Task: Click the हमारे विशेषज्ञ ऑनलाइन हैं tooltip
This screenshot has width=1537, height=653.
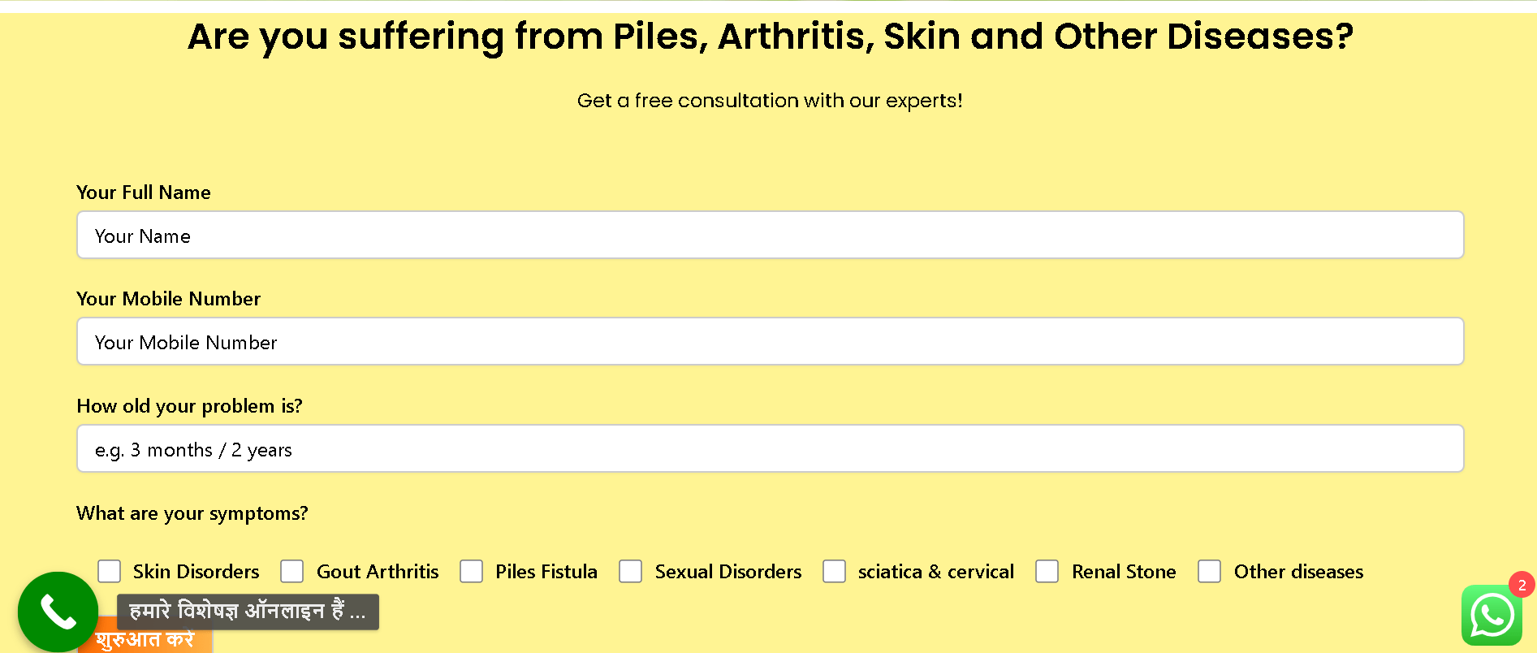Action: click(248, 612)
